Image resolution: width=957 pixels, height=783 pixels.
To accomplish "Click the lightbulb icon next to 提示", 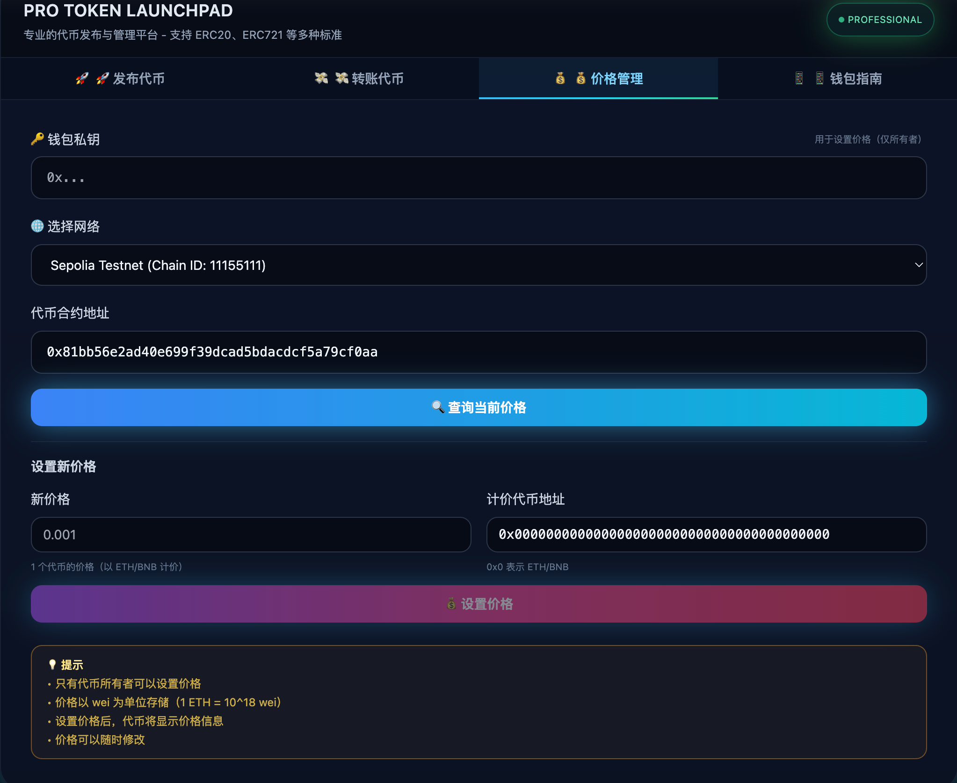I will [x=52, y=665].
